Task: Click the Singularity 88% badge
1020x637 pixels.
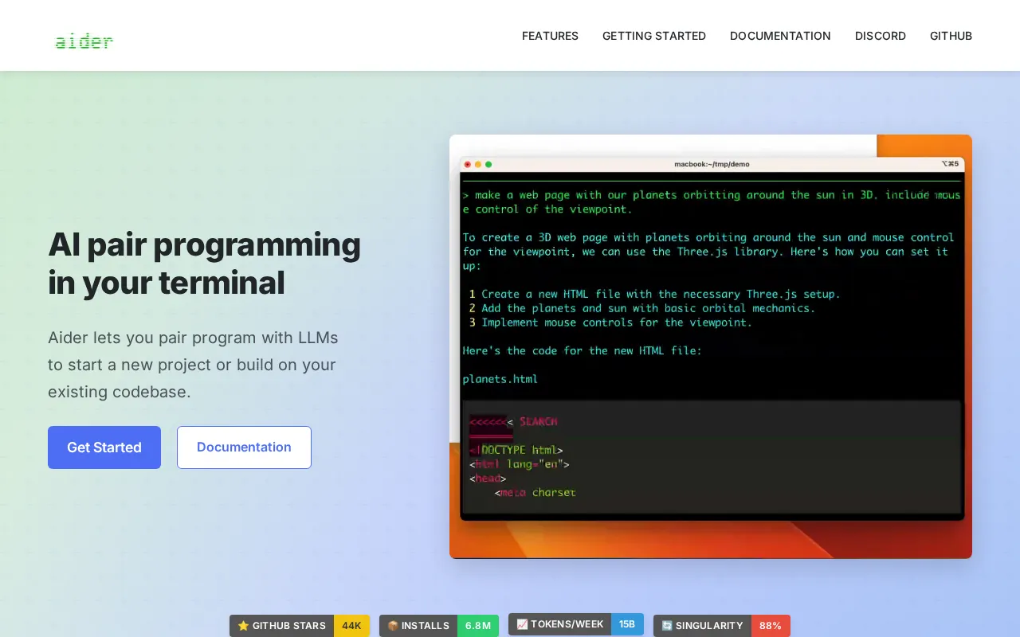Action: point(722,626)
